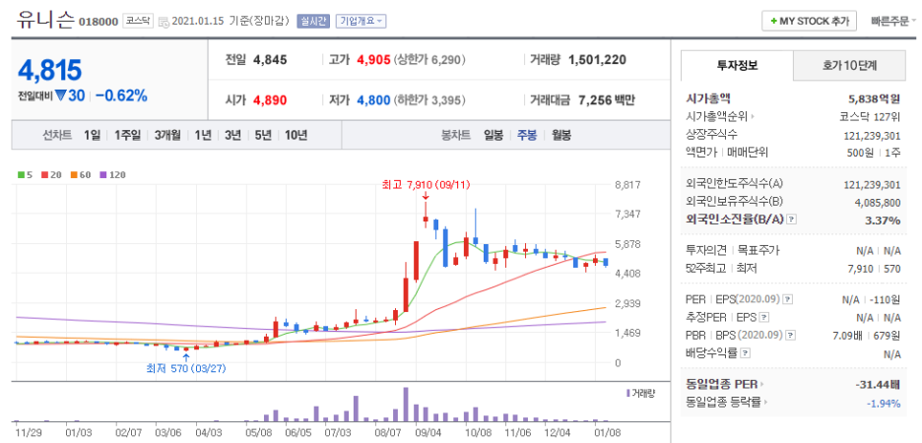Click the 저가 value 4,800
Image resolution: width=922 pixels, height=443 pixels.
[x=373, y=99]
